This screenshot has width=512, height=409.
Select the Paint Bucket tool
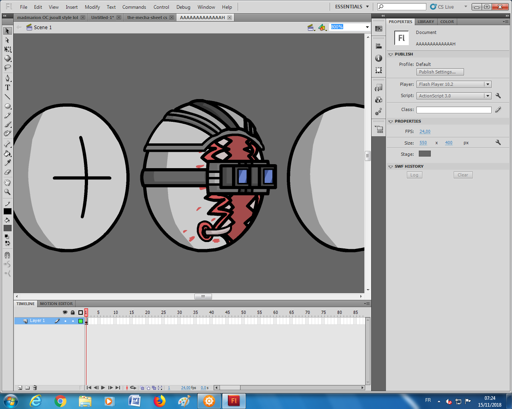coord(7,153)
